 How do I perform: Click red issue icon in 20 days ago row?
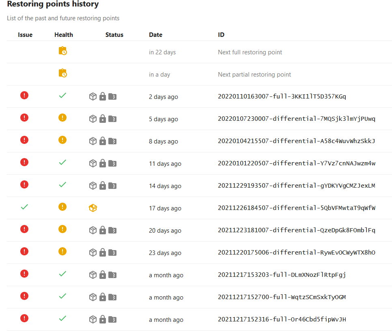(x=24, y=229)
